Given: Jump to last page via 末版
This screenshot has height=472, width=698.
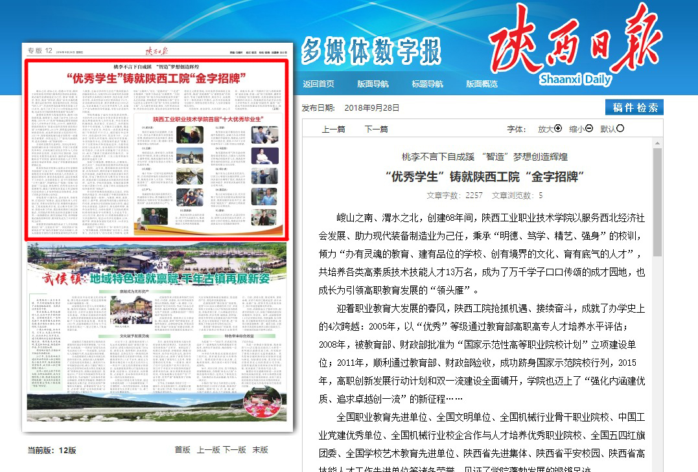Looking at the screenshot, I should tap(260, 450).
